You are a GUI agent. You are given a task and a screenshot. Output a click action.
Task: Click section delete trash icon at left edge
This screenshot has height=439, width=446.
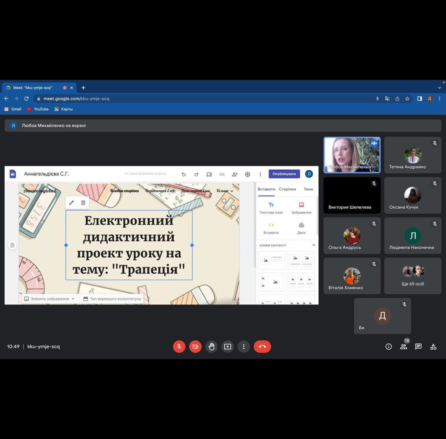click(13, 245)
